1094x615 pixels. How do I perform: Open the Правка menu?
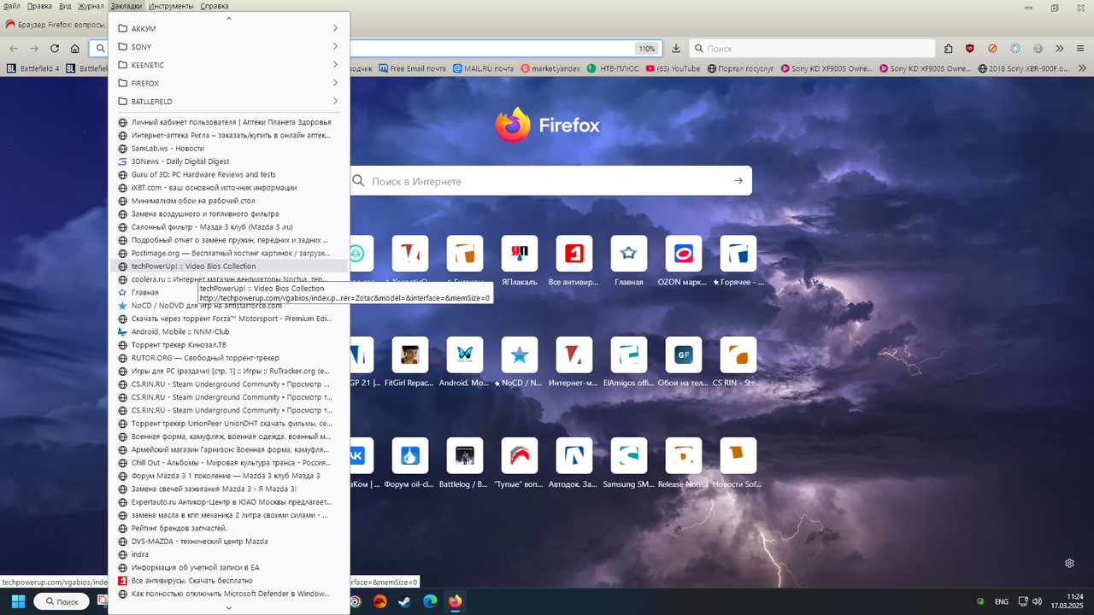point(39,6)
